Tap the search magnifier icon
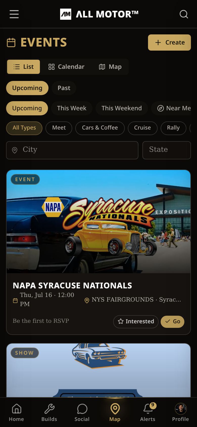Screen dimensions: 197x427 click(184, 14)
